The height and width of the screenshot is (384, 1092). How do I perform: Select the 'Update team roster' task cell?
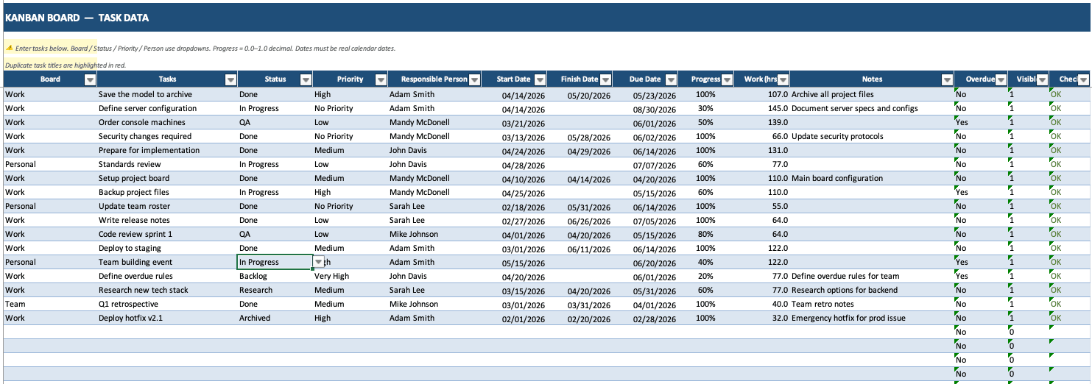coord(167,206)
